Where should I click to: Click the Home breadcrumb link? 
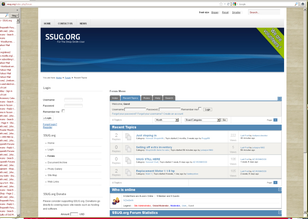[x=59, y=78]
